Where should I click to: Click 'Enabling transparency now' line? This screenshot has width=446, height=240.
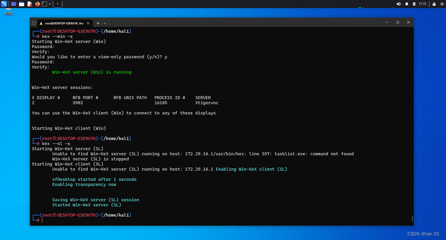pos(84,184)
